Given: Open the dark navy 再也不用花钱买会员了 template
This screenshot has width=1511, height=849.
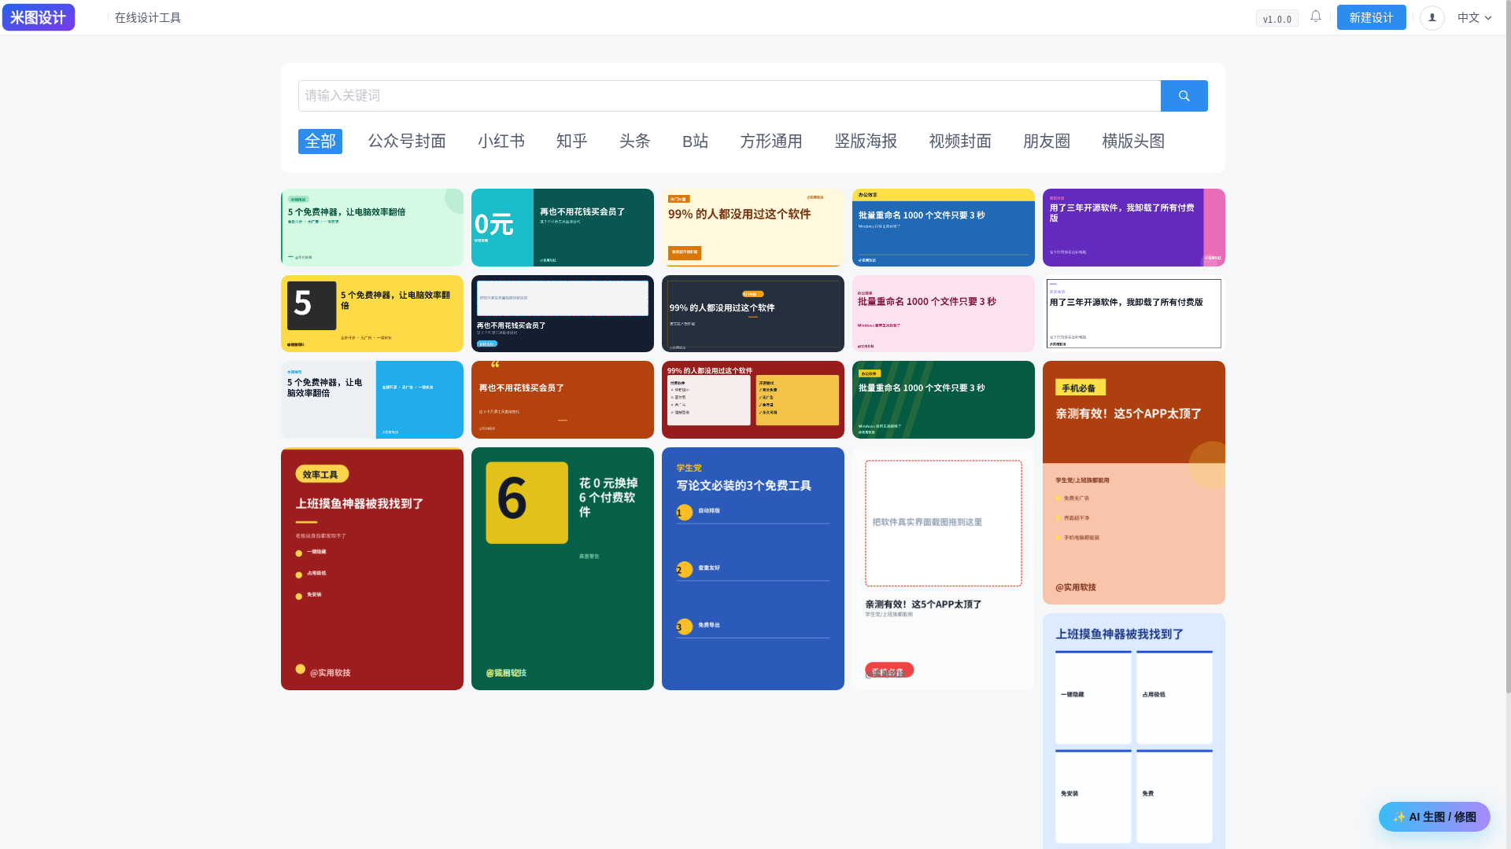Looking at the screenshot, I should 563,314.
